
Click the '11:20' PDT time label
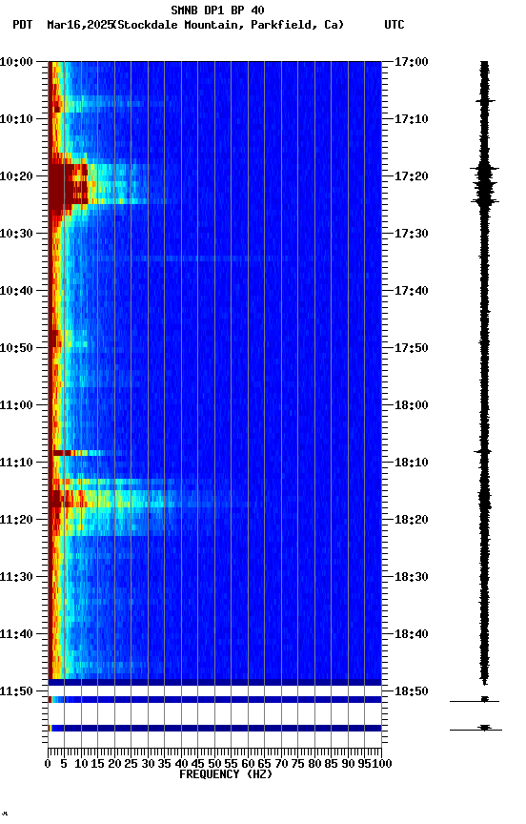16,521
